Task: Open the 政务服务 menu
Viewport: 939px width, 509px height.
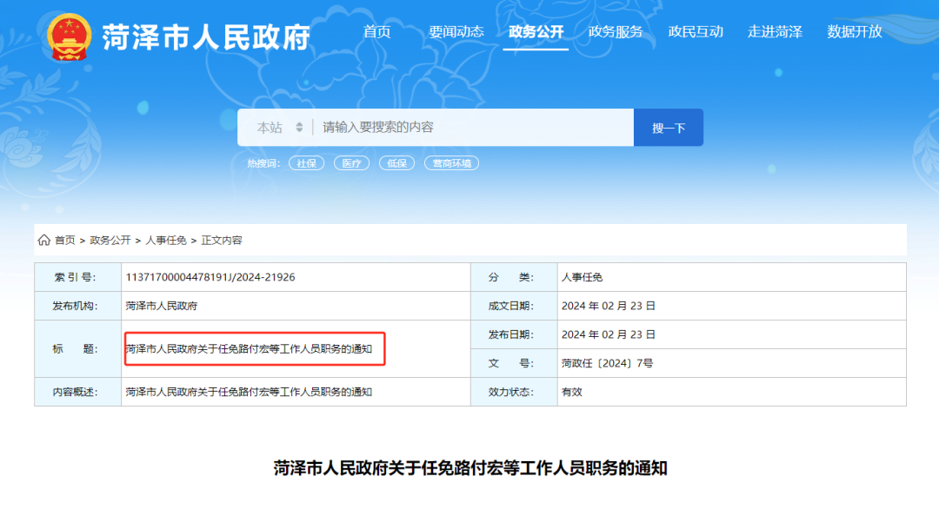Action: click(616, 31)
